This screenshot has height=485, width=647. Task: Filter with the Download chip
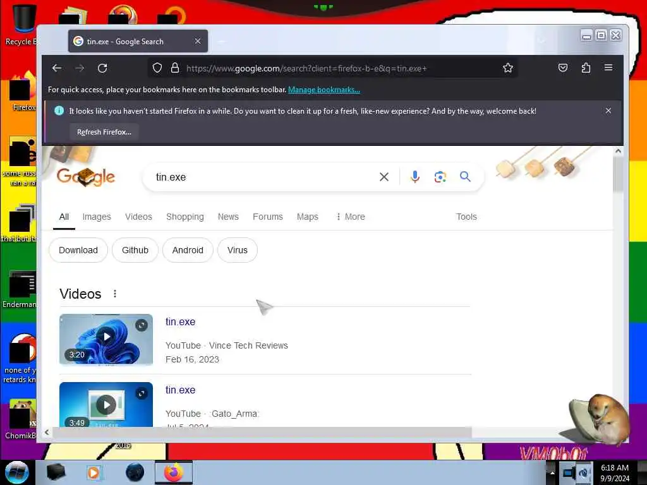click(x=78, y=250)
